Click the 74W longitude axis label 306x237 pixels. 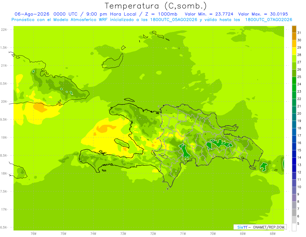pyautogui.click(x=93, y=234)
